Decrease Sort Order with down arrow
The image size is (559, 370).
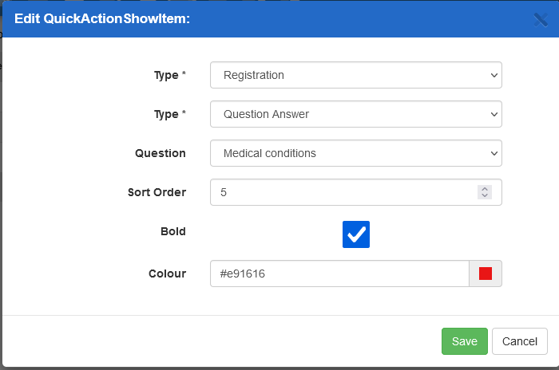coord(485,195)
